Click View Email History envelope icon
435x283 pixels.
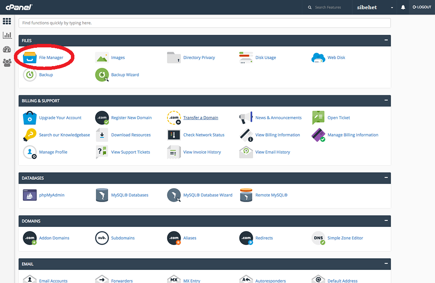pyautogui.click(x=246, y=152)
